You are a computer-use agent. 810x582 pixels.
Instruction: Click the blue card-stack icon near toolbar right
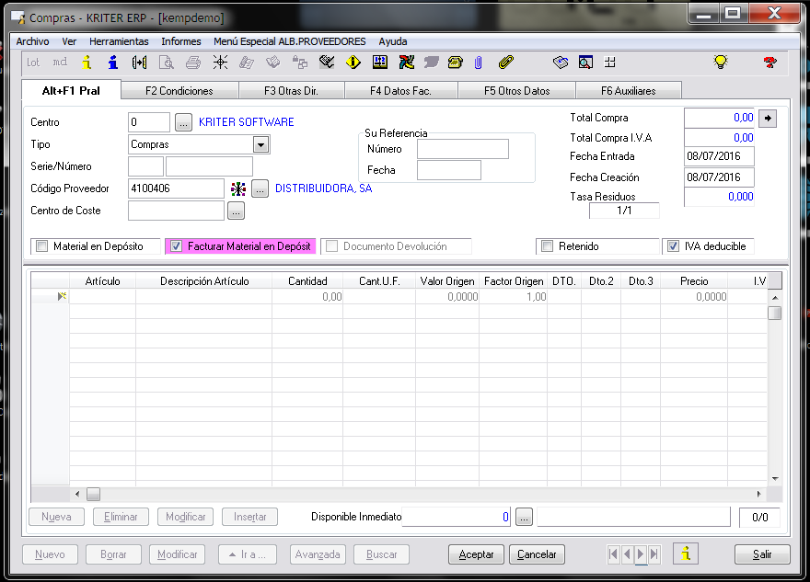[x=561, y=63]
